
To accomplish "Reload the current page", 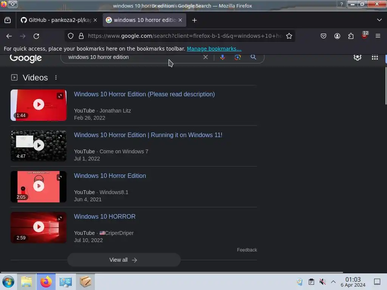I will coord(36,36).
